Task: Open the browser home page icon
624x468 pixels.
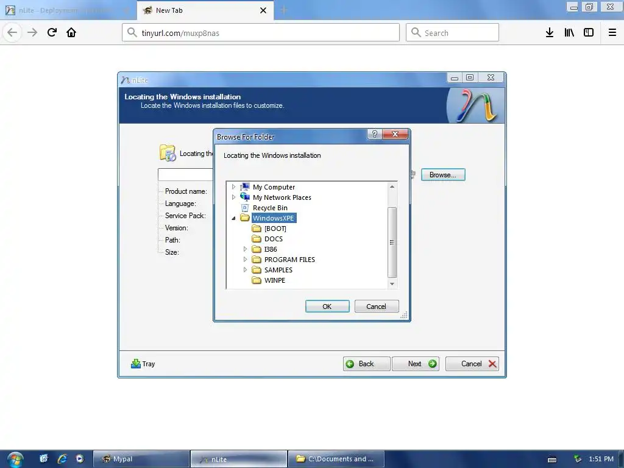Action: pyautogui.click(x=71, y=32)
